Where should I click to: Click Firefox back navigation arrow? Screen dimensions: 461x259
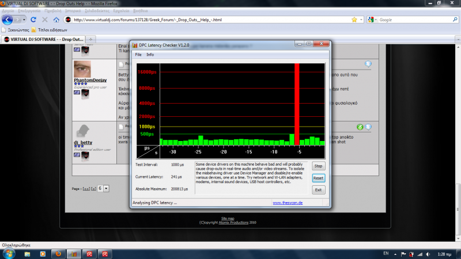point(7,20)
